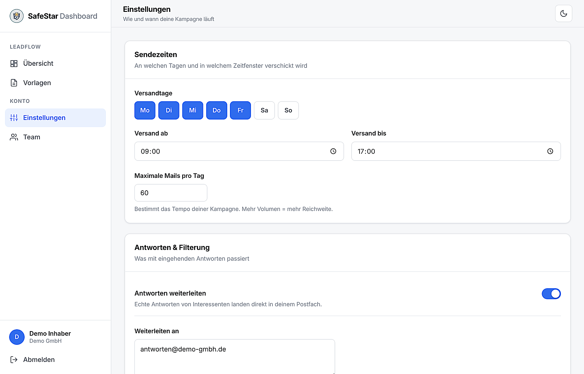Click the Abmelden logout arrow icon
The image size is (584, 374).
14,360
